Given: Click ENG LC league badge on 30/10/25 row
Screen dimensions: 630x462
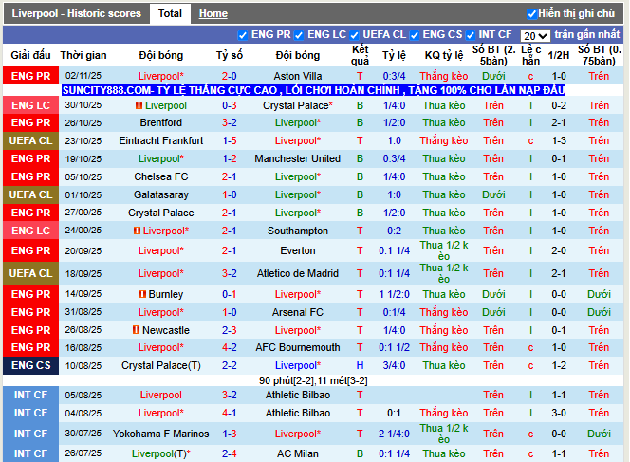Looking at the screenshot, I should pos(31,105).
